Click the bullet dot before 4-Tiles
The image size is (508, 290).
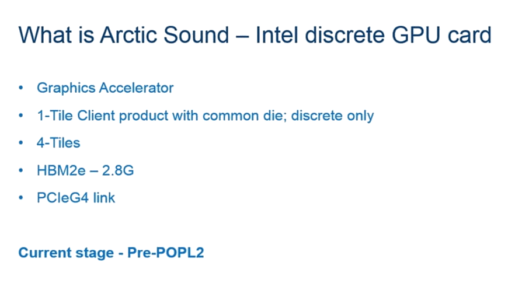(22, 143)
